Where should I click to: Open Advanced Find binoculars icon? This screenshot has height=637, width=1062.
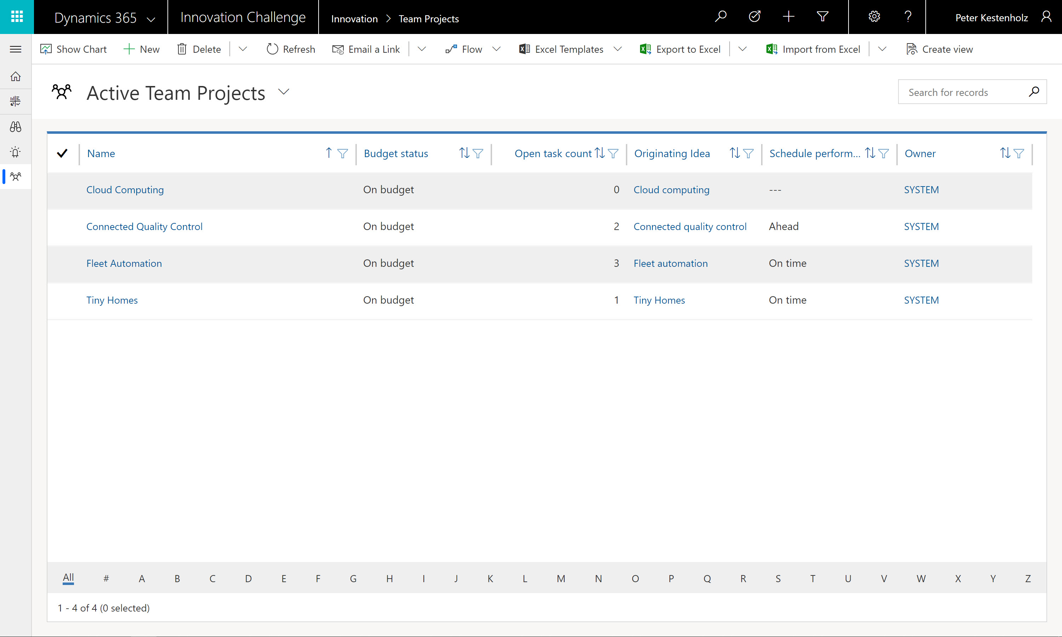pyautogui.click(x=16, y=127)
